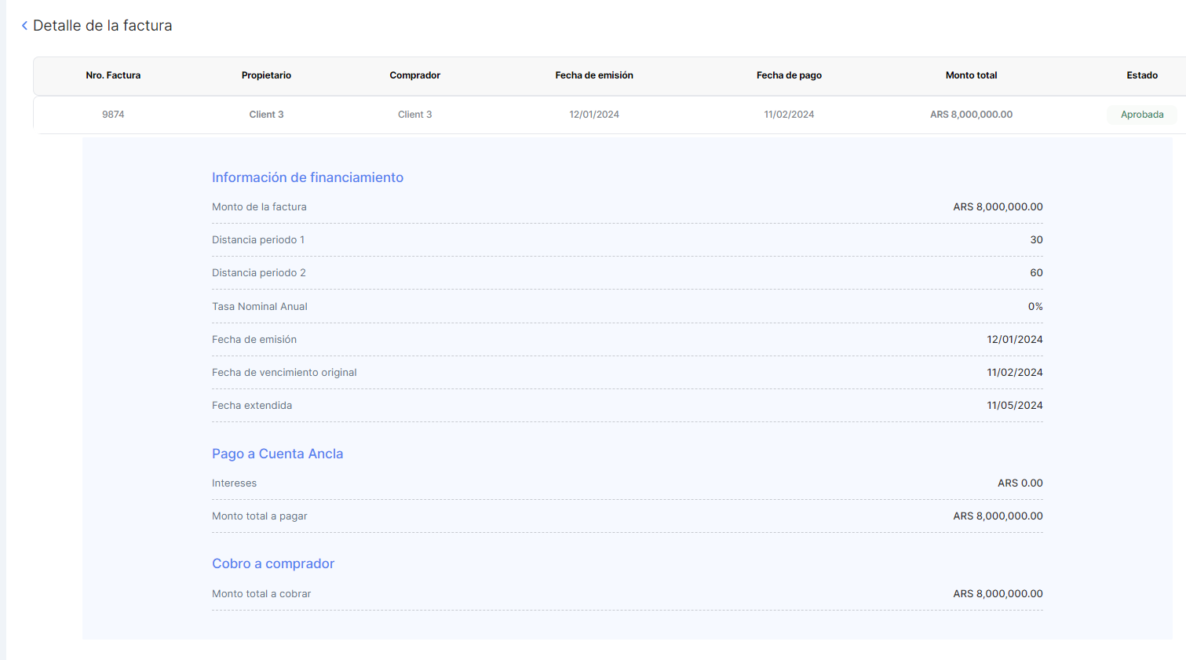Click the 'Monto total a cobrar' label
Image resolution: width=1186 pixels, height=660 pixels.
point(261,594)
